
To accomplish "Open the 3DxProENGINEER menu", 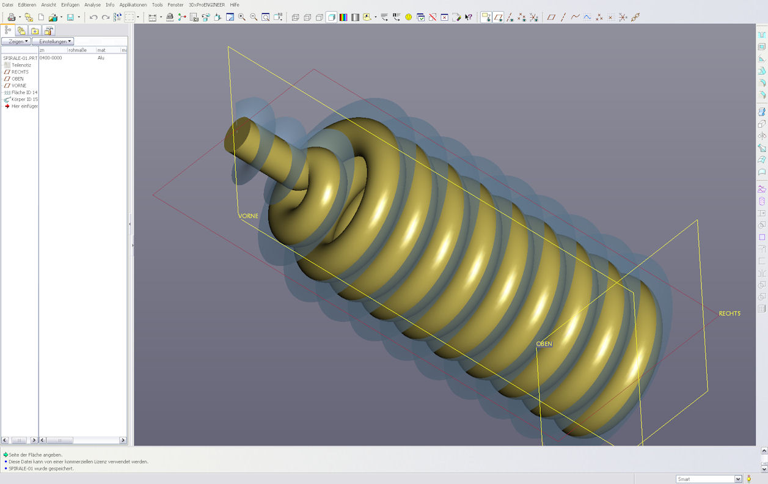I will tap(206, 4).
